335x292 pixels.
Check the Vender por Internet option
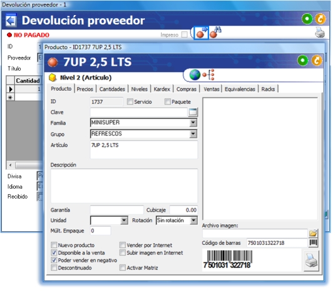click(123, 245)
